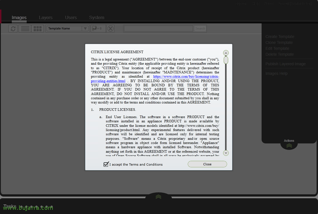Click the About link in header

pos(269,4)
